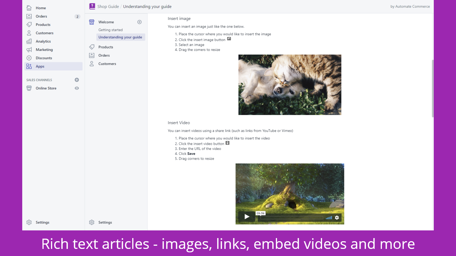Click the Sales Channels plus button
The image size is (456, 256).
pos(76,80)
